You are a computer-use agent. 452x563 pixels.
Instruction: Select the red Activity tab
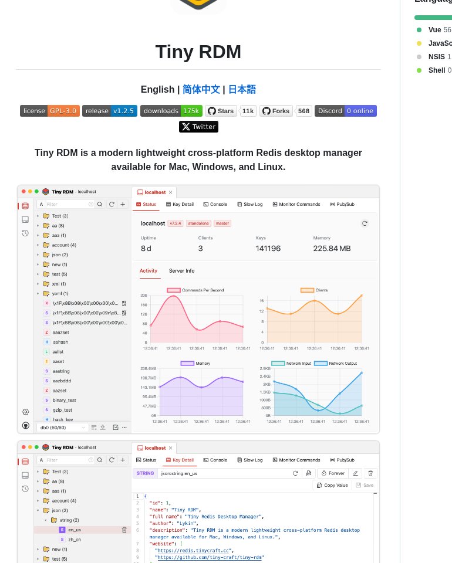(x=149, y=271)
